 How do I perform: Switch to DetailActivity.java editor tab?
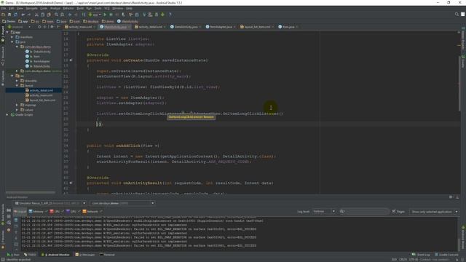186,27
